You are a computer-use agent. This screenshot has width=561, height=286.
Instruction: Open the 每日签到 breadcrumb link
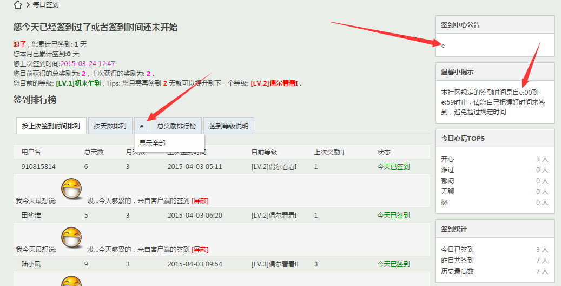tap(45, 5)
